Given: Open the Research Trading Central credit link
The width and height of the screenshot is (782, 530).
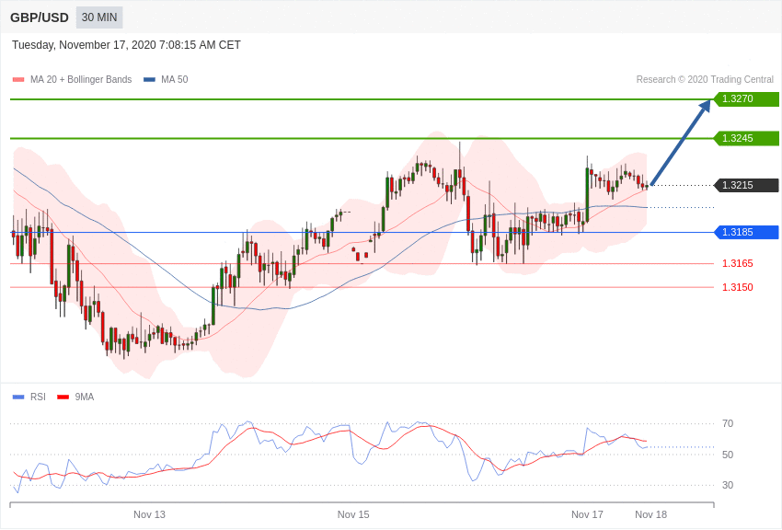Looking at the screenshot, I should pos(705,79).
